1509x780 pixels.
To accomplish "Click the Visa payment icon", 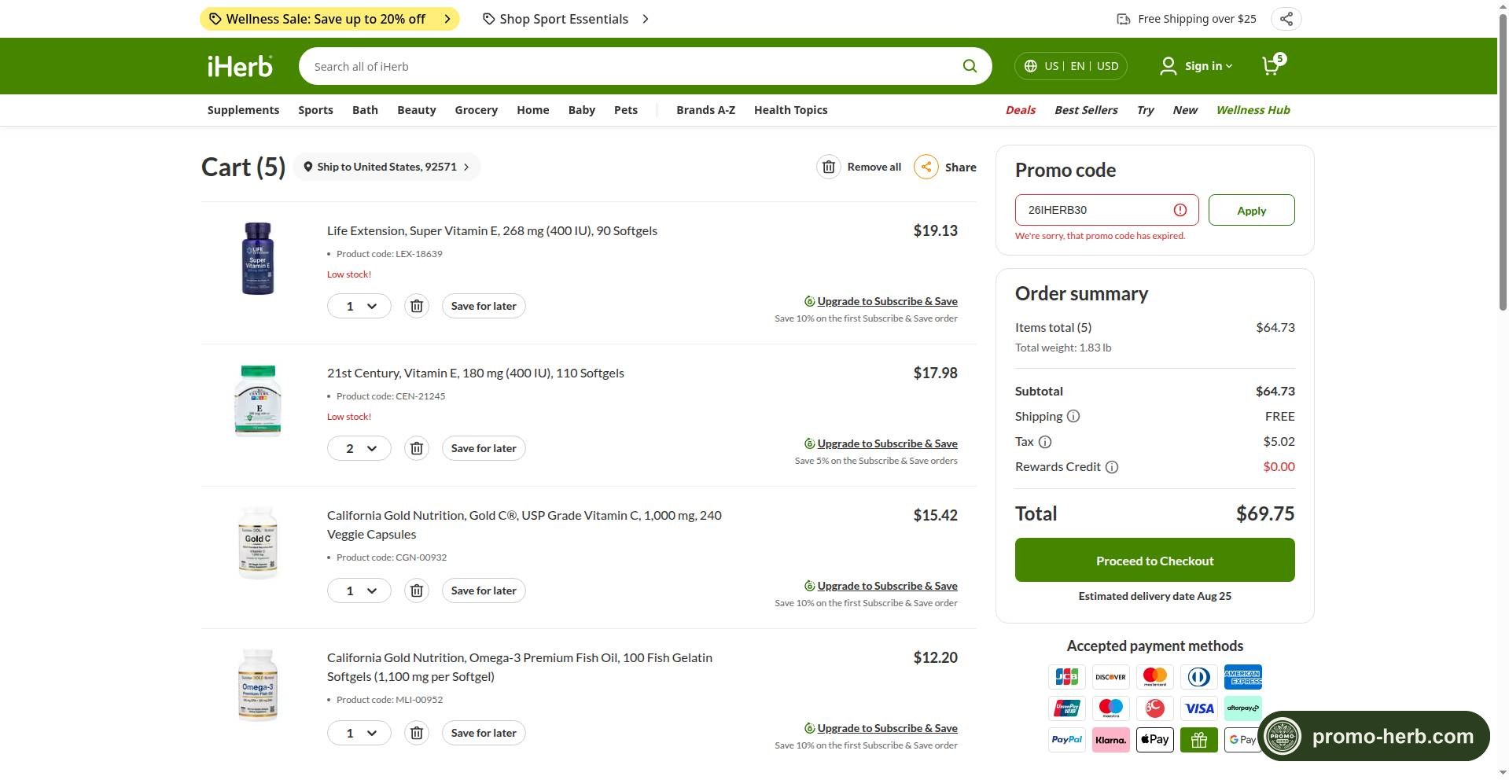I will tap(1199, 708).
